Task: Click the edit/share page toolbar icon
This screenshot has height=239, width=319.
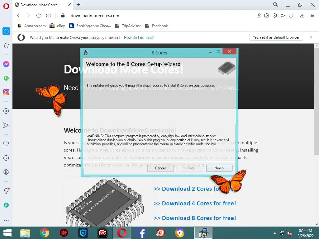Action: click(259, 16)
